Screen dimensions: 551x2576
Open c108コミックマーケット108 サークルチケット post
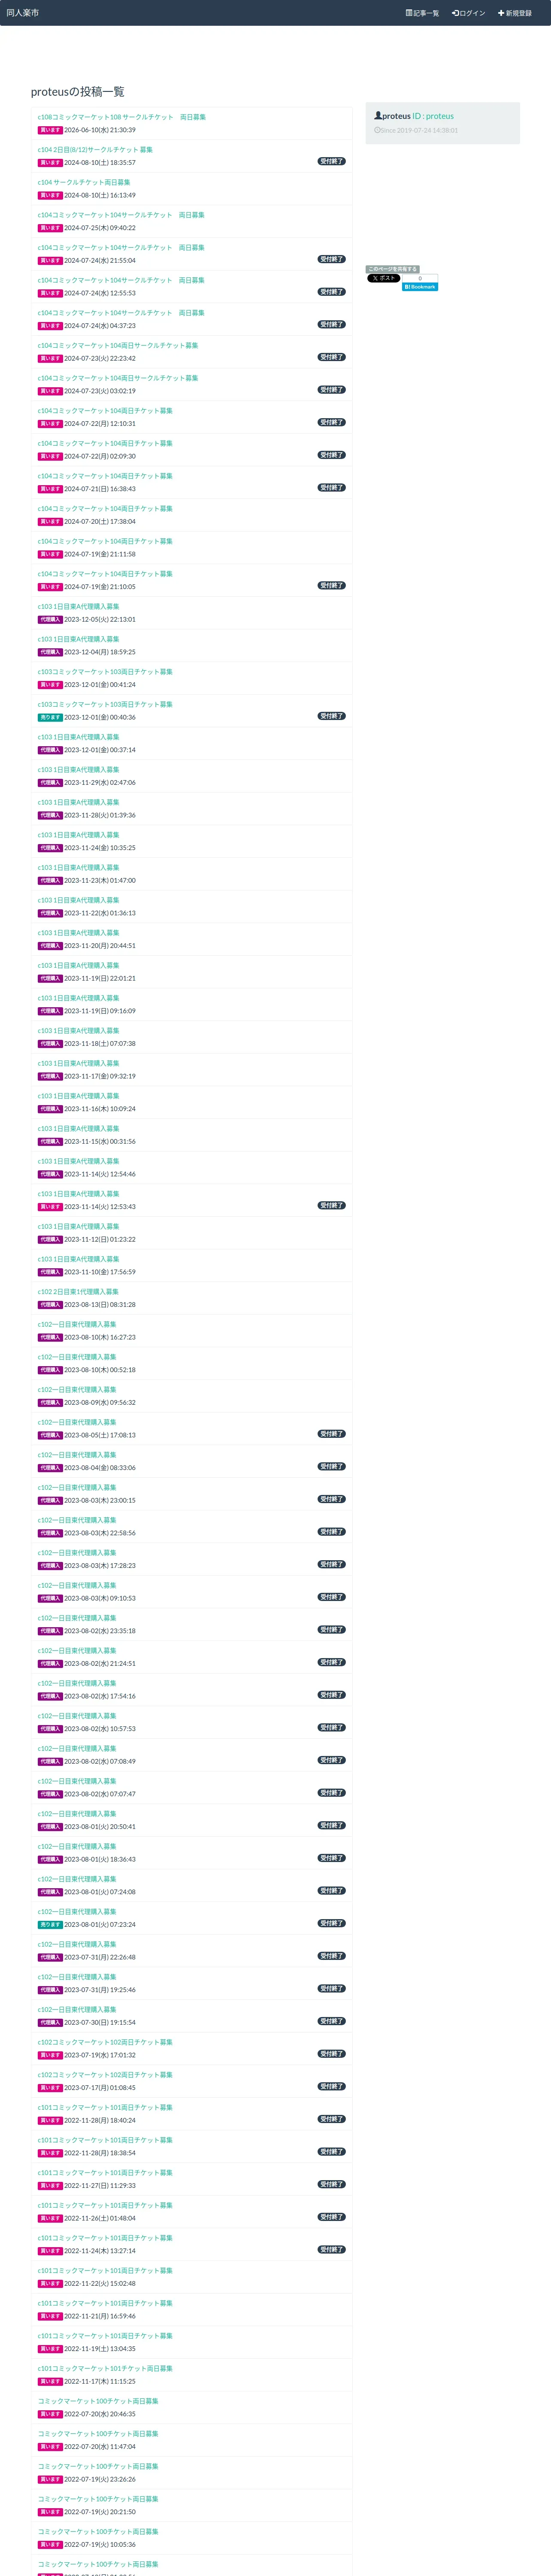point(121,117)
